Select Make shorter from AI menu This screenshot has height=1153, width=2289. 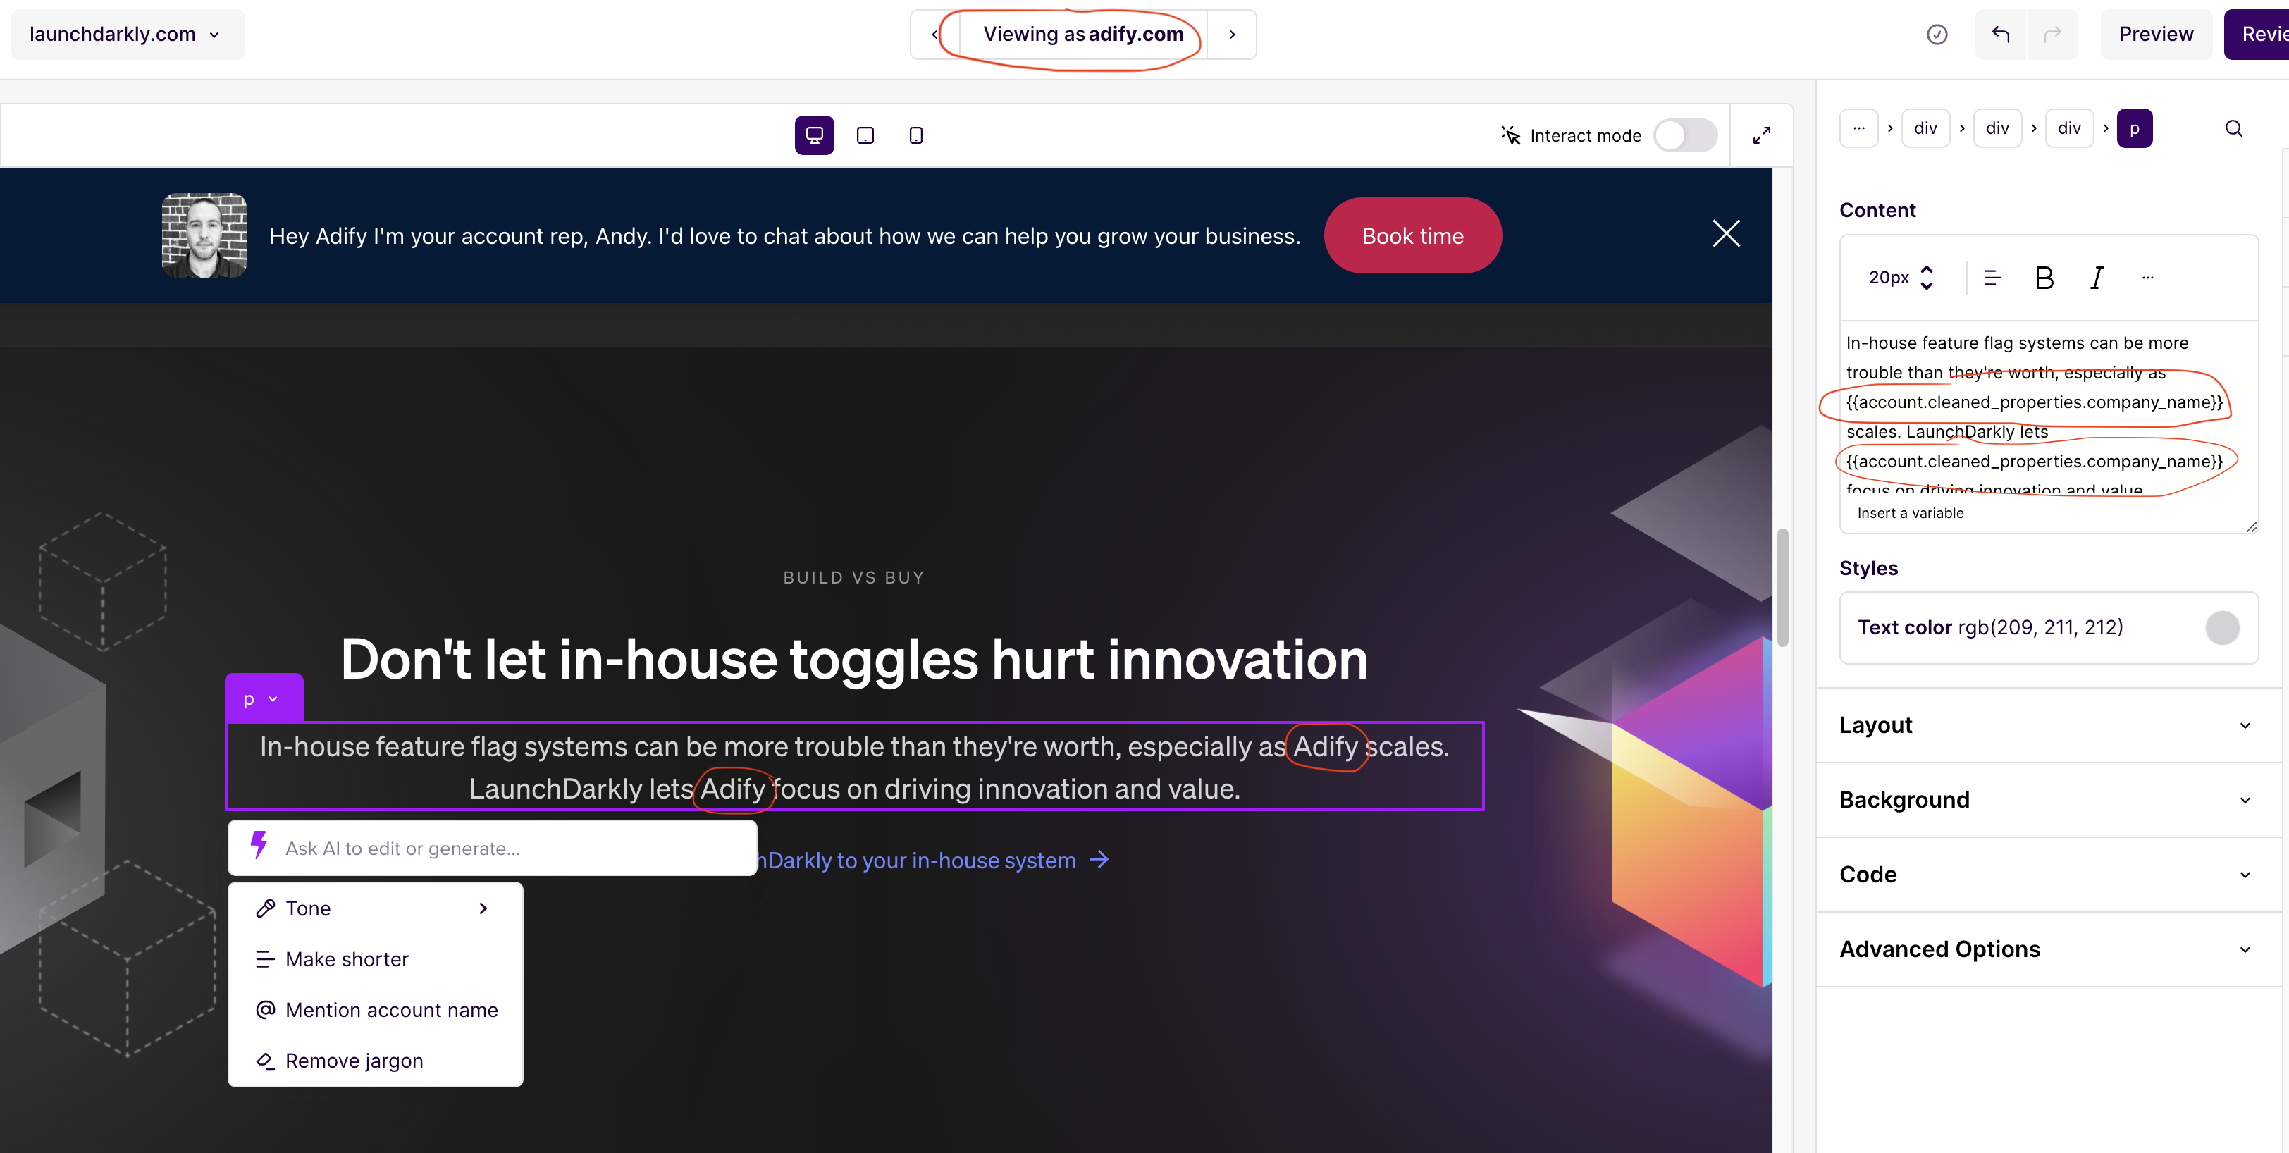click(x=347, y=959)
